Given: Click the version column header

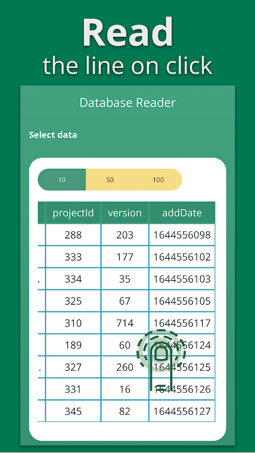Looking at the screenshot, I should [x=125, y=213].
